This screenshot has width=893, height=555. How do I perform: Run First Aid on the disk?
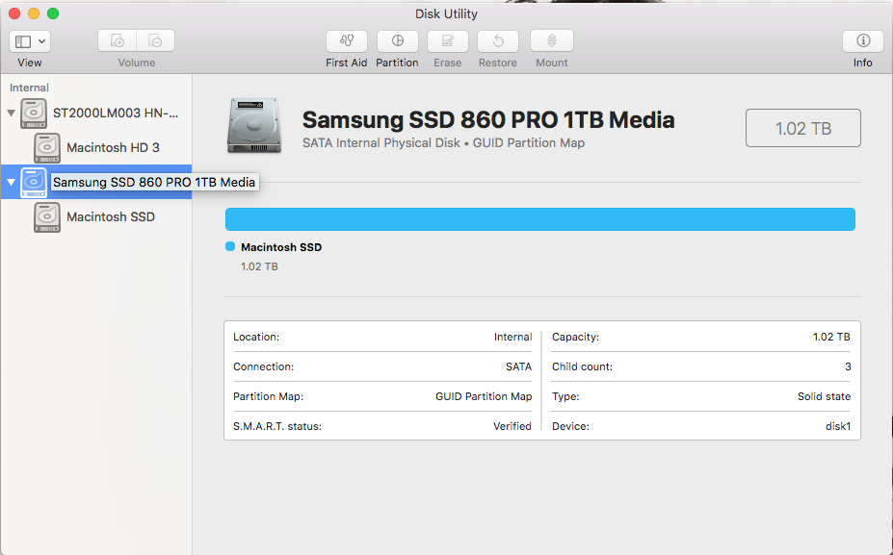346,41
